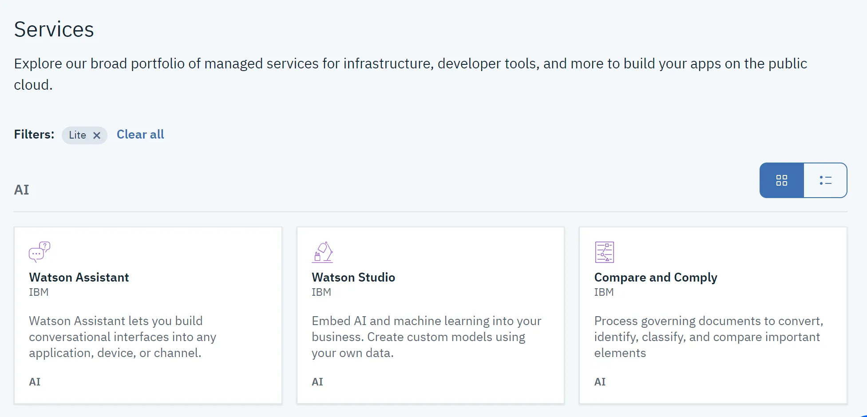The height and width of the screenshot is (417, 867).
Task: Click the AI tag on Watson Studio card
Action: click(x=317, y=382)
